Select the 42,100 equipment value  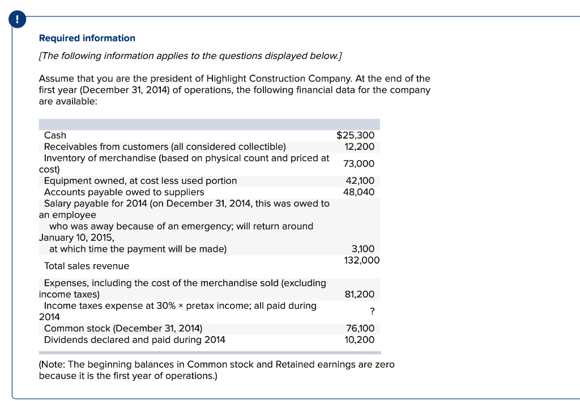(360, 180)
